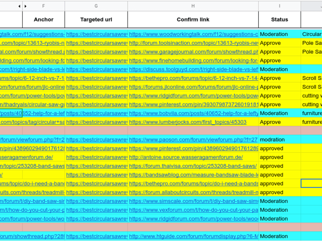Select column G header

click(x=96, y=6)
